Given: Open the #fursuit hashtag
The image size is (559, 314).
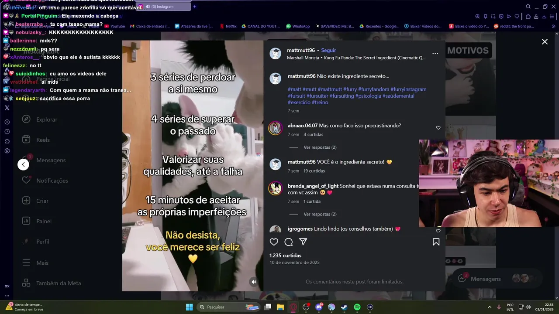Looking at the screenshot, I should click(x=297, y=96).
